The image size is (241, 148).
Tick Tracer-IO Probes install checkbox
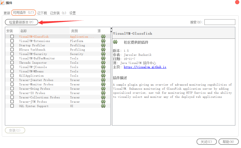click(12, 93)
